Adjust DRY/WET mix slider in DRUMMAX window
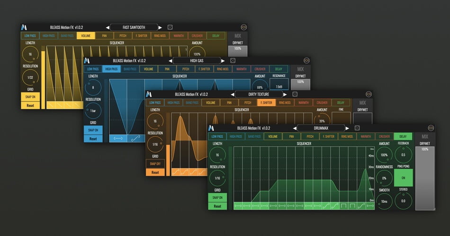This screenshot has width=450, height=236. coord(424,177)
